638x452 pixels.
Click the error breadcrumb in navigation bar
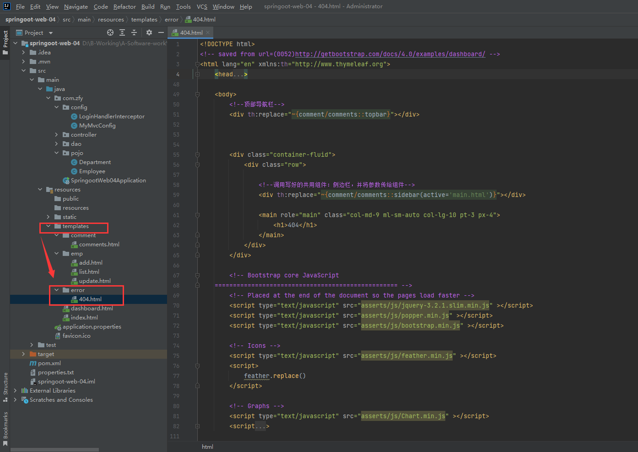[171, 20]
